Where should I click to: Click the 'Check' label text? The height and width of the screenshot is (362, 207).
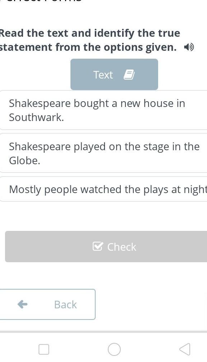coord(122,247)
